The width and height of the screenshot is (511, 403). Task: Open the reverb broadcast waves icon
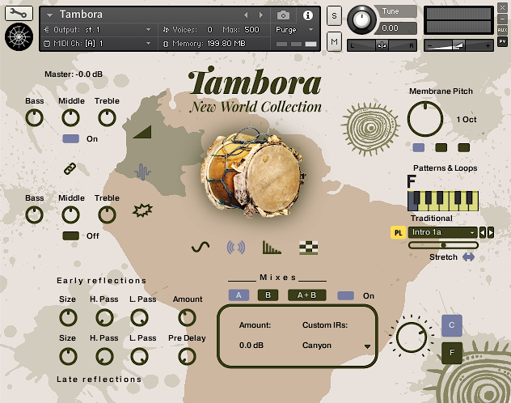[x=235, y=248]
